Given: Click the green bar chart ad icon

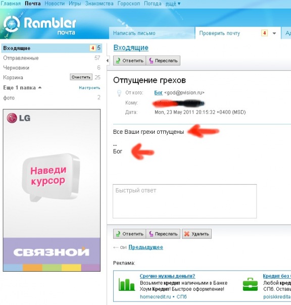Looking at the screenshot, I should 126,285.
